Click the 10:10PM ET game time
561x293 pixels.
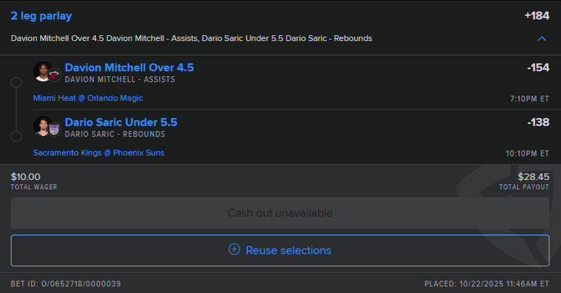pyautogui.click(x=527, y=153)
